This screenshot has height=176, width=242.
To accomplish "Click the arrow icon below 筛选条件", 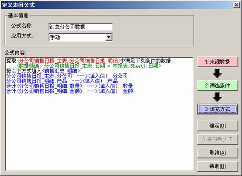I will (217, 97).
